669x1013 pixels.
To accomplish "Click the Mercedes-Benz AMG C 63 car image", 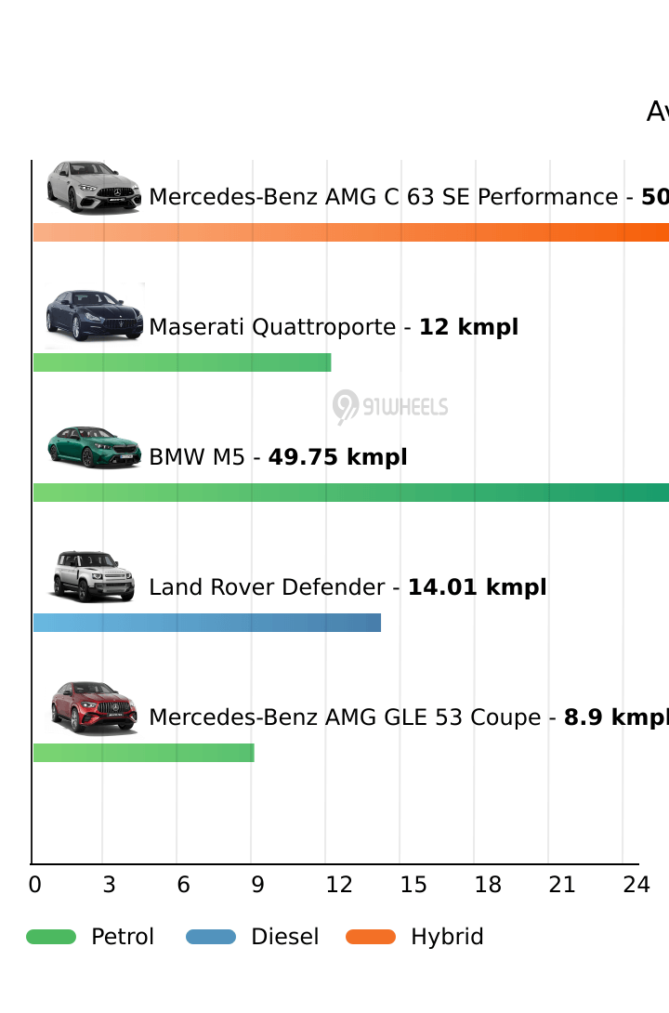I will click(94, 187).
